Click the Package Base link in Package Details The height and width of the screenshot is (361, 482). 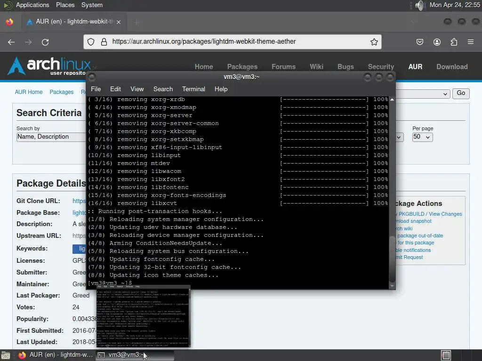click(x=79, y=213)
